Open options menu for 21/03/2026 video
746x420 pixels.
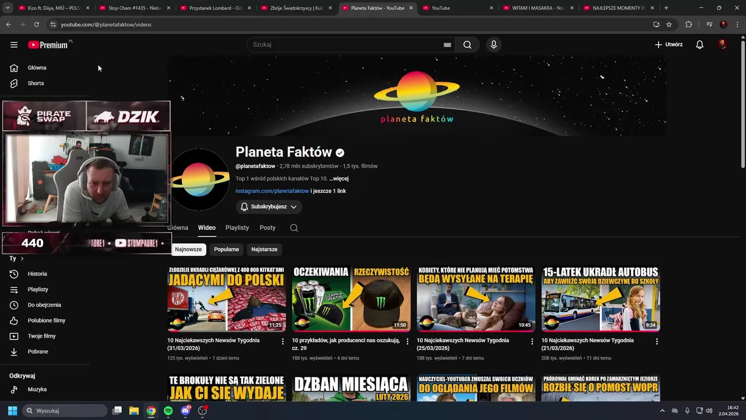tap(657, 341)
